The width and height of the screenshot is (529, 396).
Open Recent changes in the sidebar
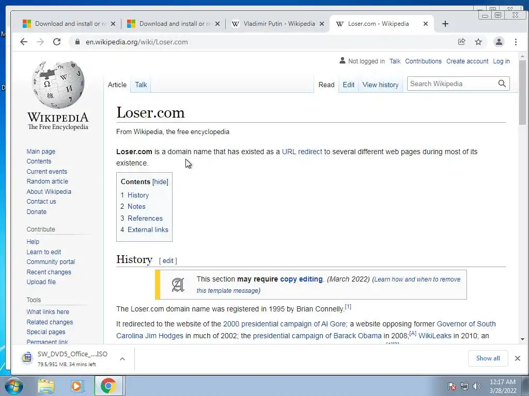click(x=49, y=272)
